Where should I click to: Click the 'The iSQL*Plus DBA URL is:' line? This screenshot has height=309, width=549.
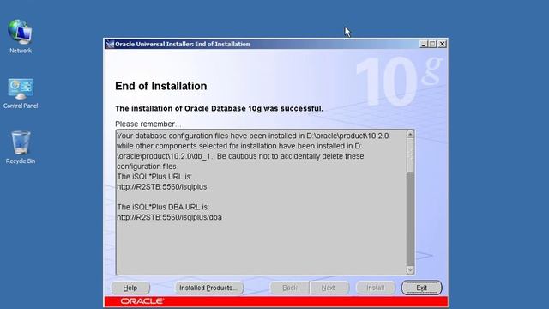(162, 207)
